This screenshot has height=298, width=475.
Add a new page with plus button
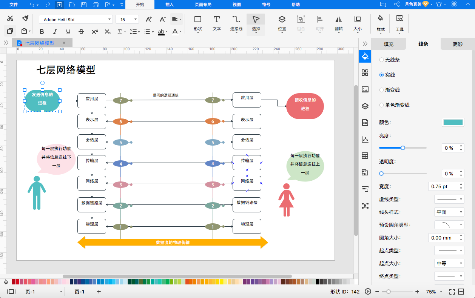click(x=99, y=292)
